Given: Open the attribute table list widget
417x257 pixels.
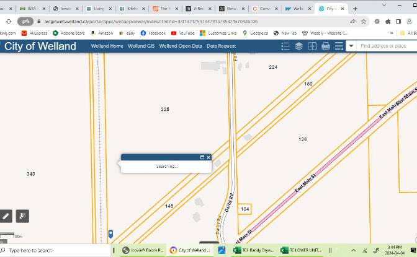Looking at the screenshot, I should tap(339, 46).
